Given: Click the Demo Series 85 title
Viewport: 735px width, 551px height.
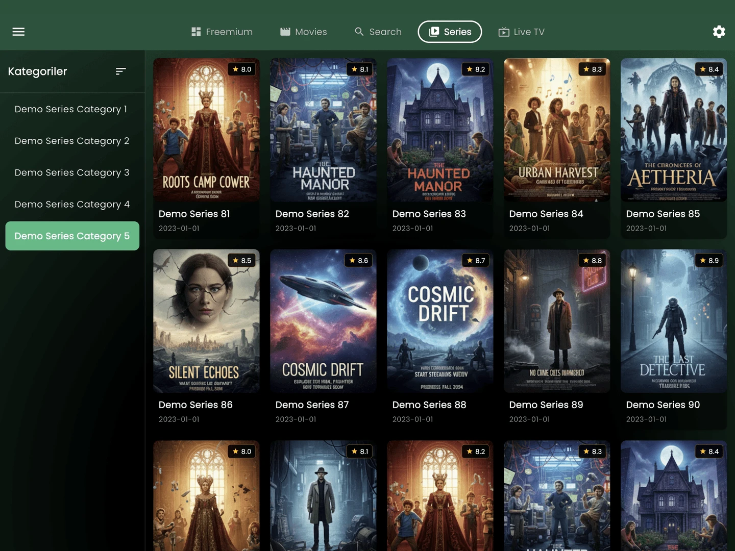Looking at the screenshot, I should (x=663, y=214).
